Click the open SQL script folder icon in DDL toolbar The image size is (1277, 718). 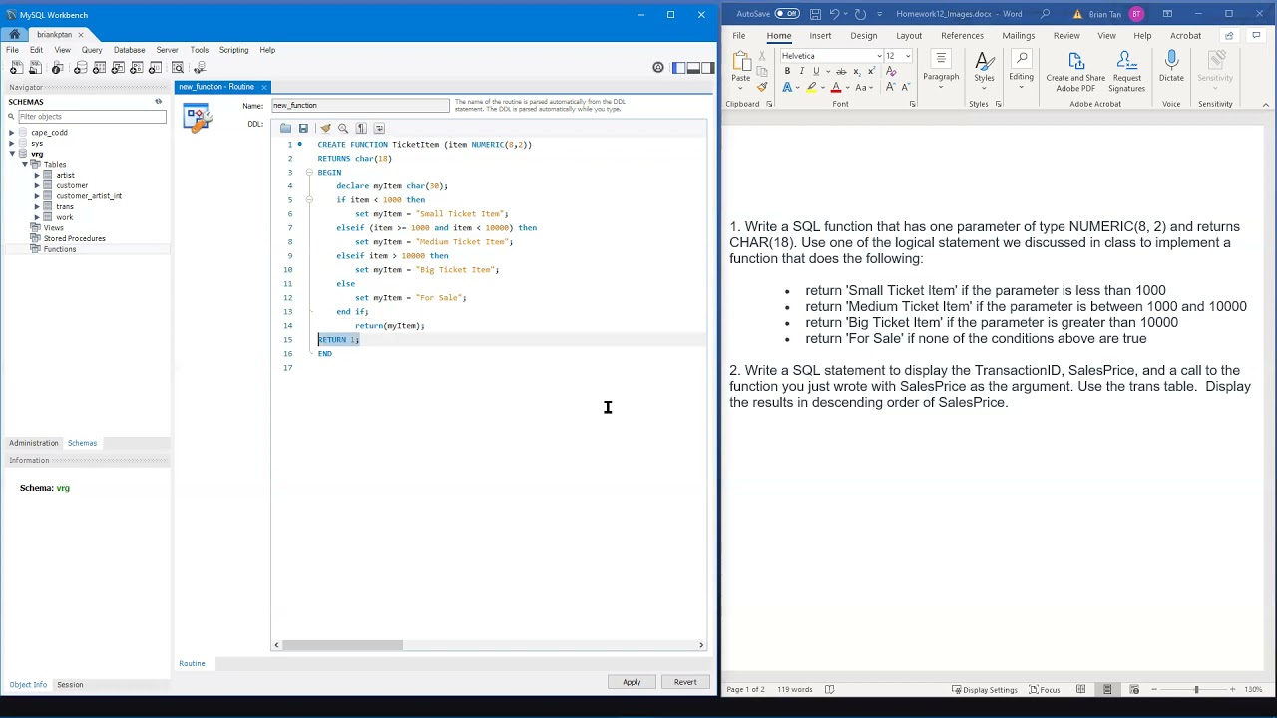click(285, 128)
